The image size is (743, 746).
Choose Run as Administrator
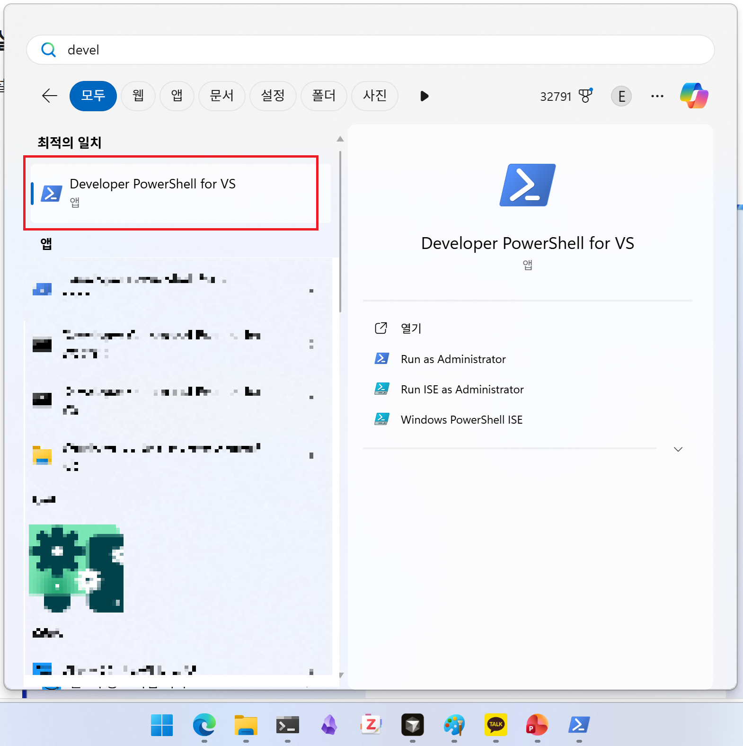click(x=453, y=359)
